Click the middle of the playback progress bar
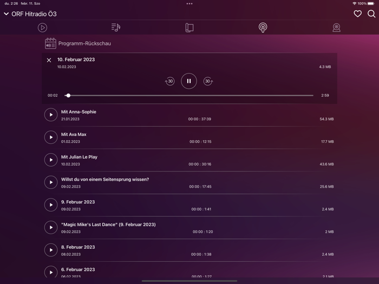This screenshot has height=284, width=379. point(189,95)
